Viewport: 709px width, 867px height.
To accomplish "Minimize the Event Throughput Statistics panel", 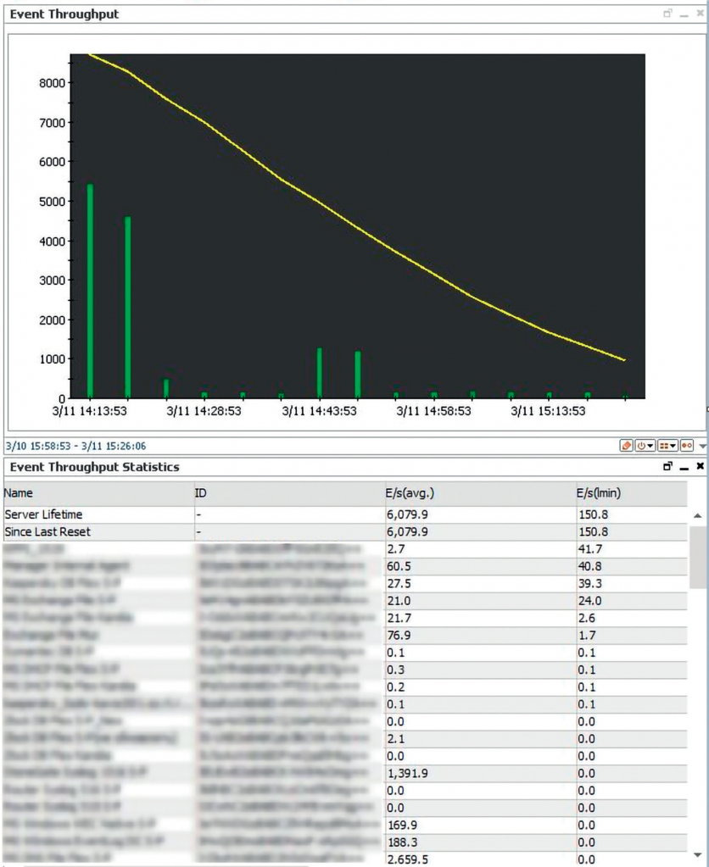I will 684,468.
